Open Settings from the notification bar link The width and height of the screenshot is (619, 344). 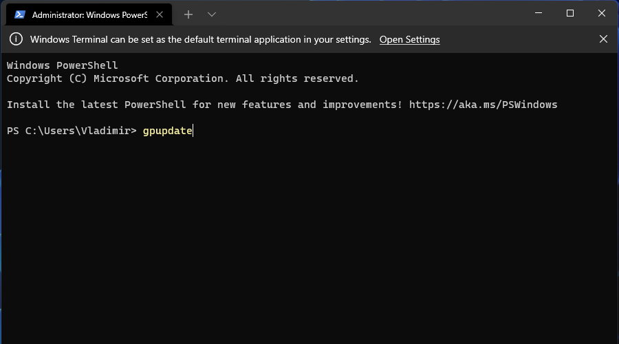click(409, 39)
